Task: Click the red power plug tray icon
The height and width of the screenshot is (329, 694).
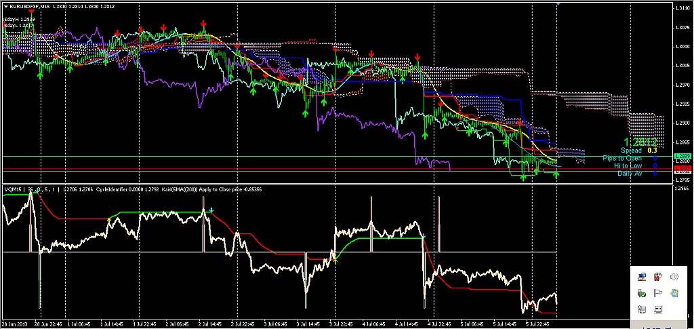Action: 657,277
